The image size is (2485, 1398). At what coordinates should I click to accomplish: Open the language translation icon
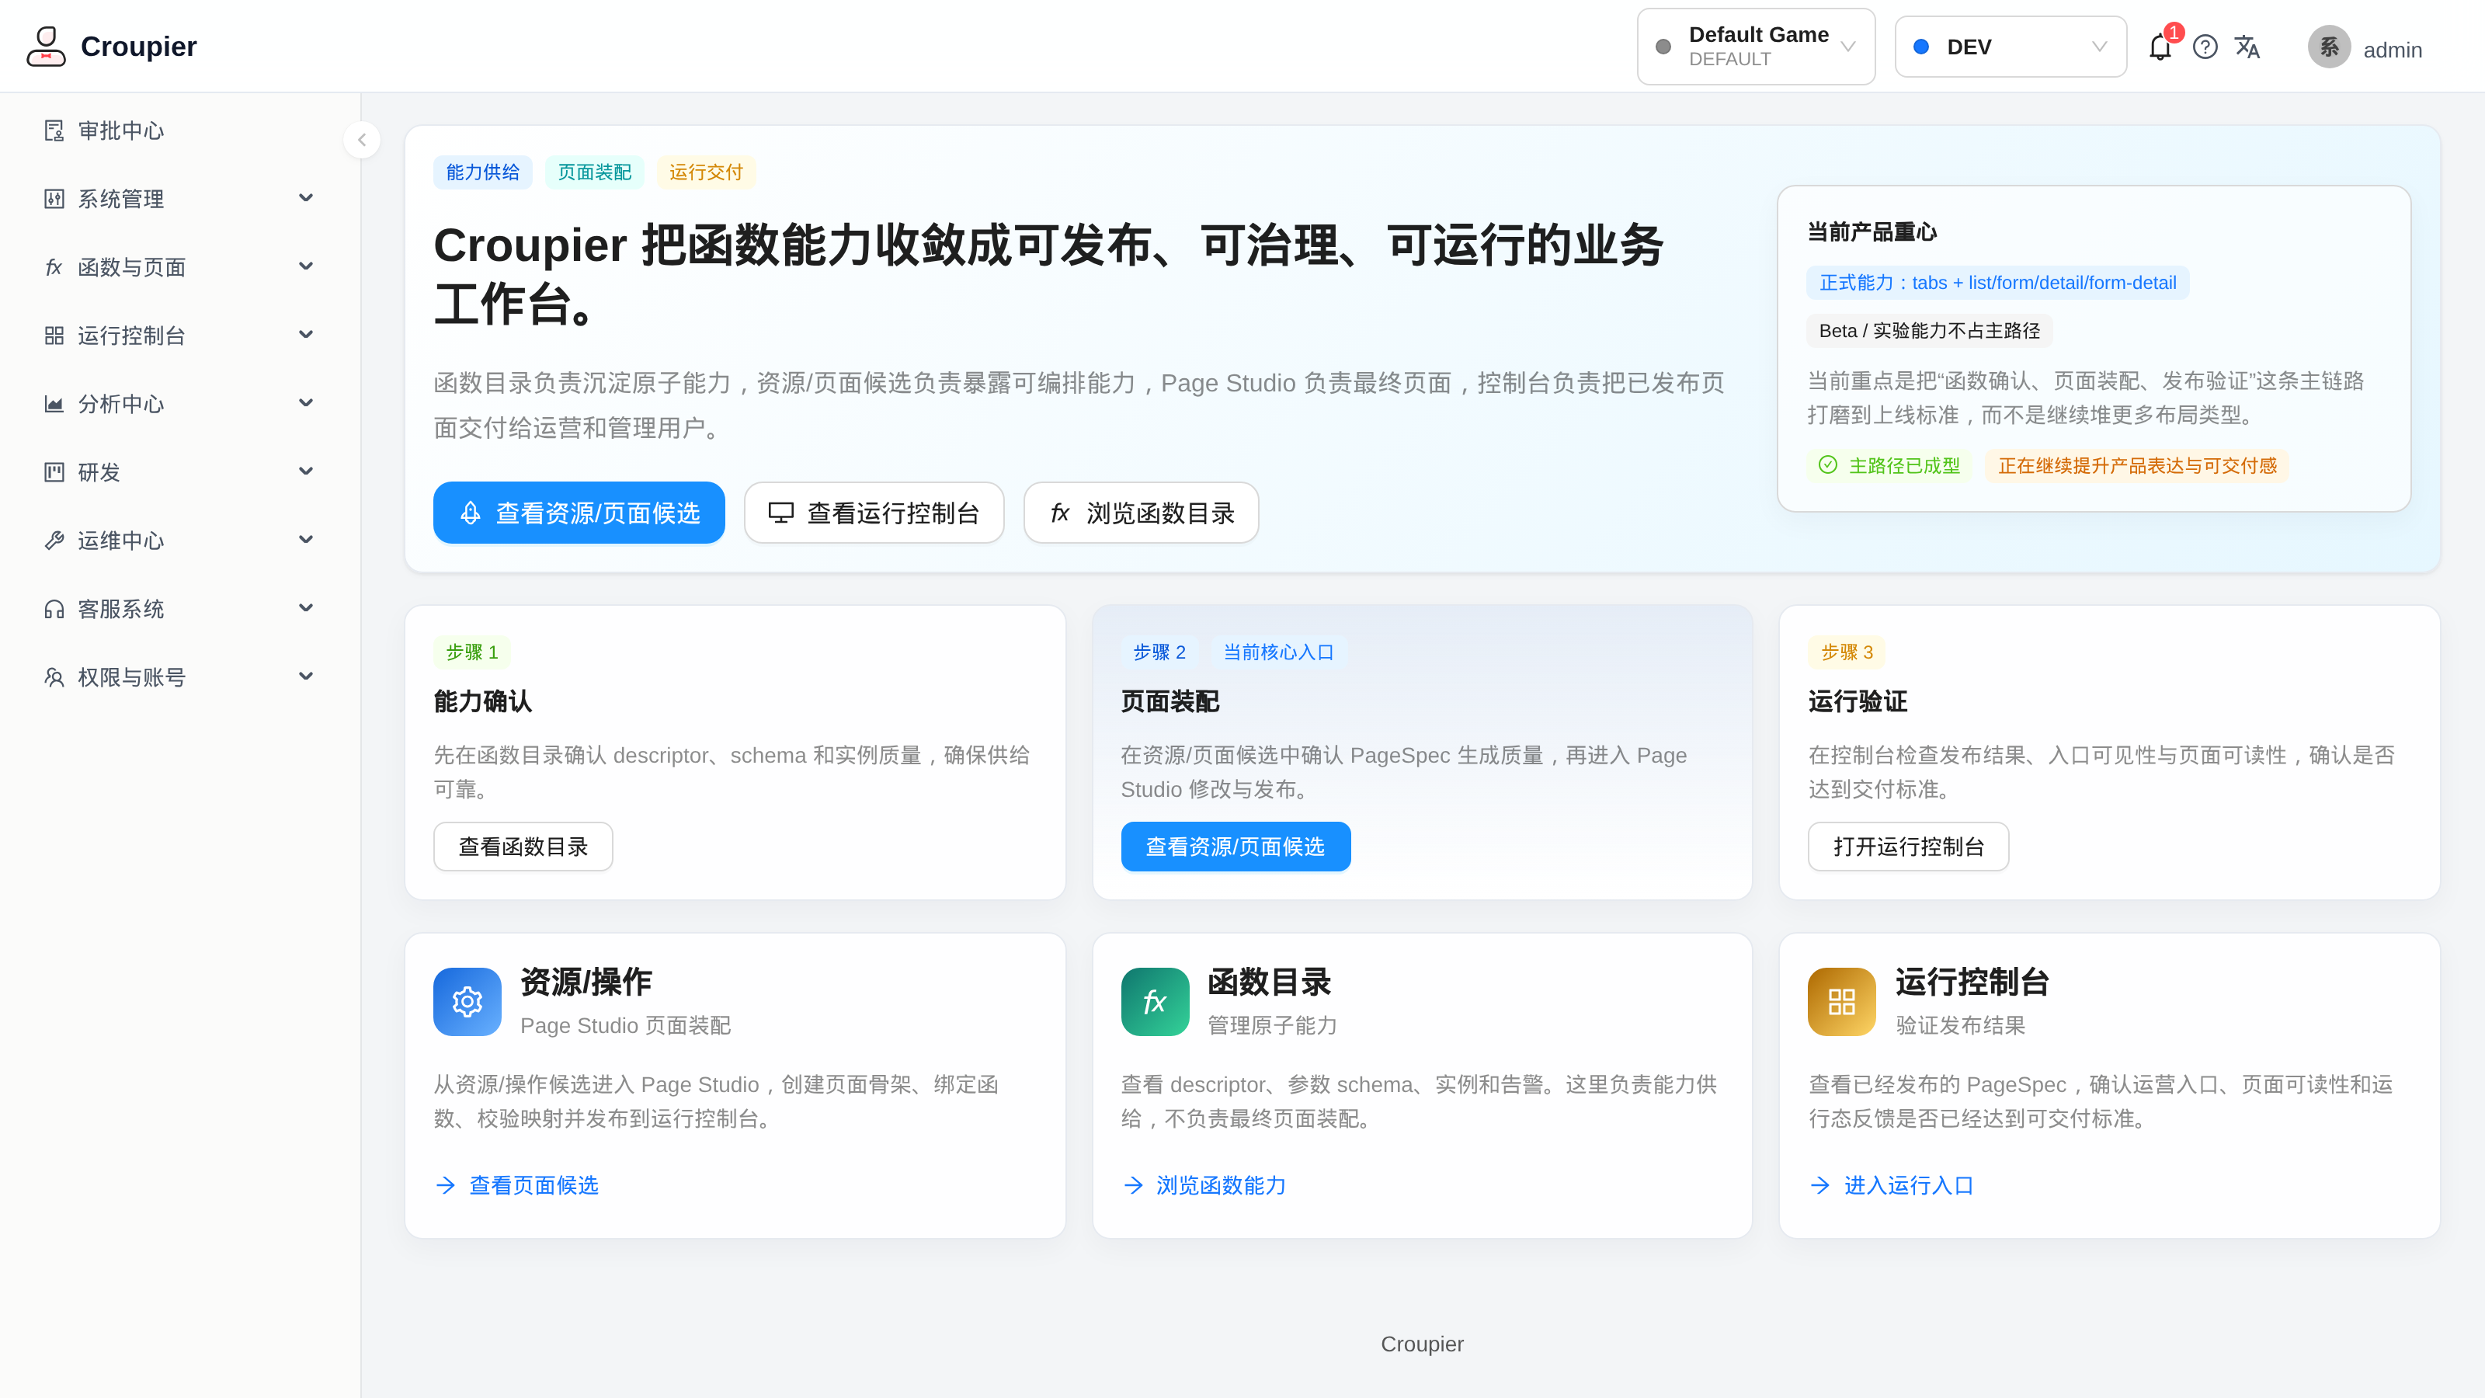(2247, 47)
